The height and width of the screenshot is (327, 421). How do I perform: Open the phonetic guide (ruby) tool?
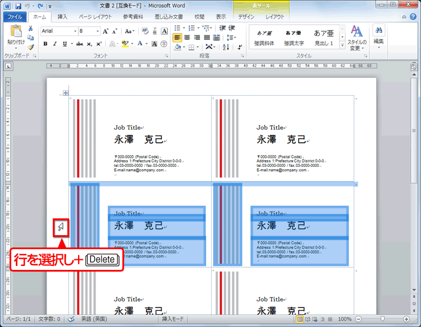pyautogui.click(x=155, y=31)
